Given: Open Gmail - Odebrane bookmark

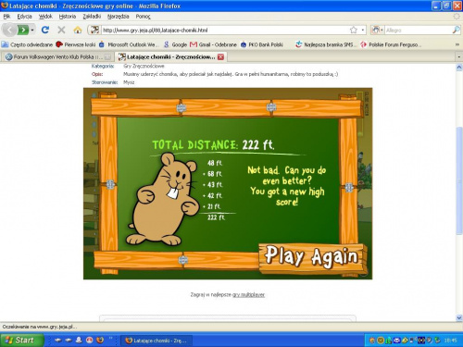Looking at the screenshot, I should [213, 44].
